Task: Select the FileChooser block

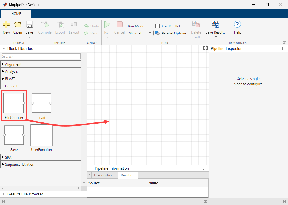Action: [x=14, y=103]
